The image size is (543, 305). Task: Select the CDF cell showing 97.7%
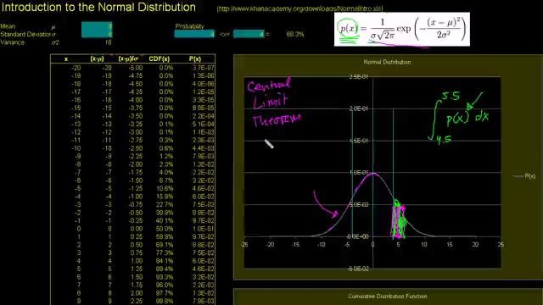165,293
